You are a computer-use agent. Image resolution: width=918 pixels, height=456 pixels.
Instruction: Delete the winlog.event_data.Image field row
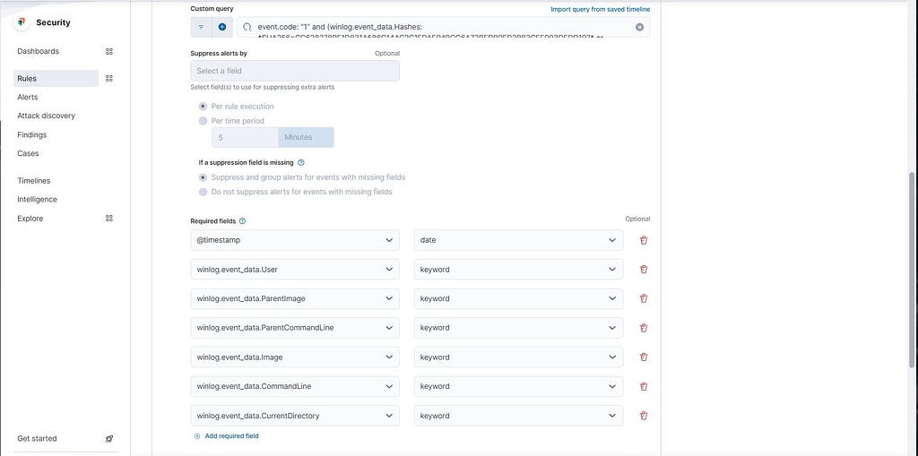(644, 357)
